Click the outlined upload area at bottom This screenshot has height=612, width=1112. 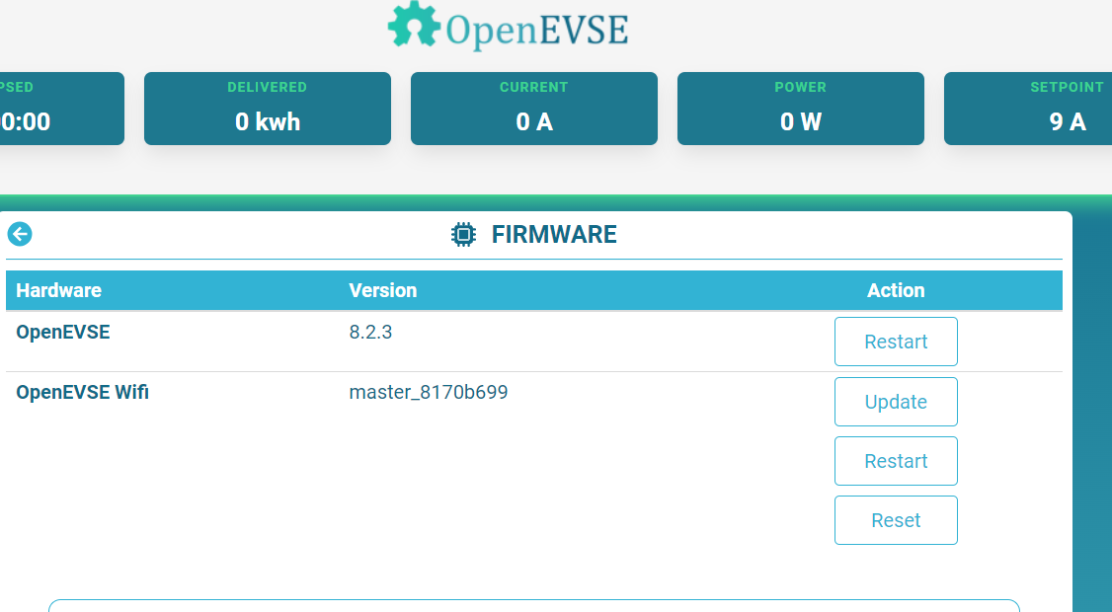[x=534, y=604]
